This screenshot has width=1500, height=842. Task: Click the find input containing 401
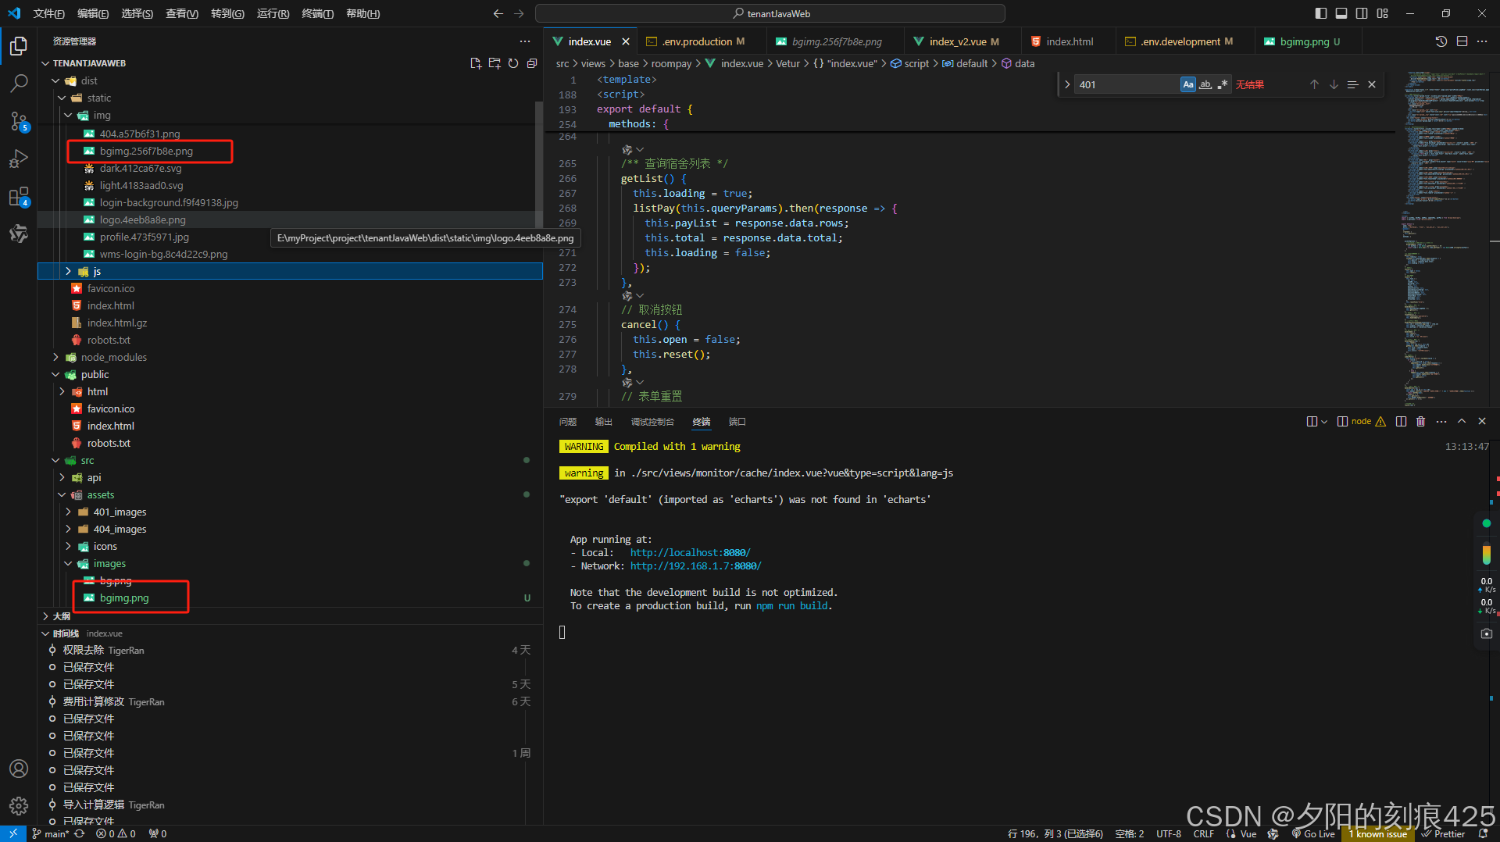[1127, 84]
